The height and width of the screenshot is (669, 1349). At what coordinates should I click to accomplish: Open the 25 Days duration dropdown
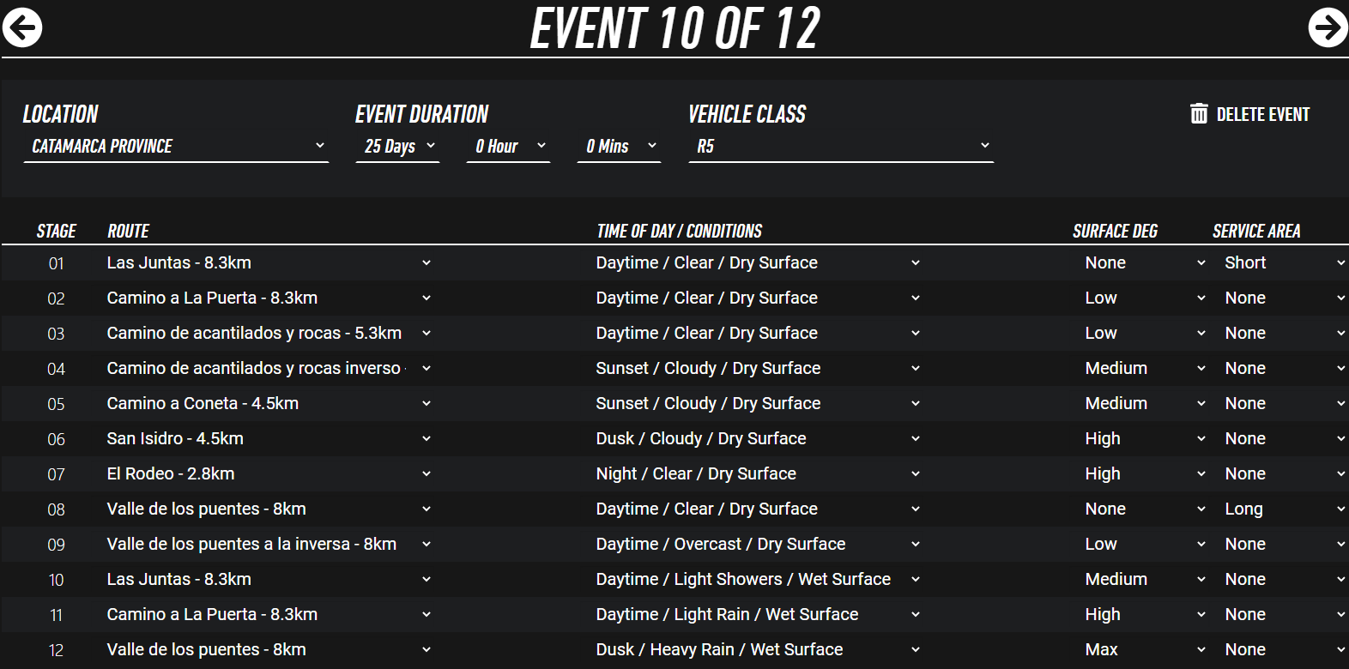[397, 147]
